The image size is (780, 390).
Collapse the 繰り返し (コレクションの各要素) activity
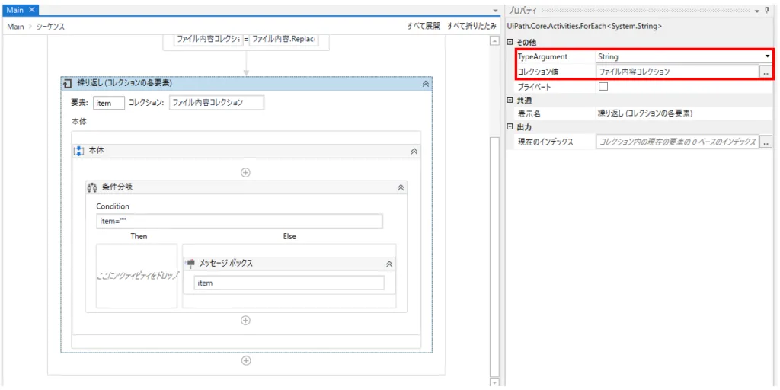tap(425, 84)
